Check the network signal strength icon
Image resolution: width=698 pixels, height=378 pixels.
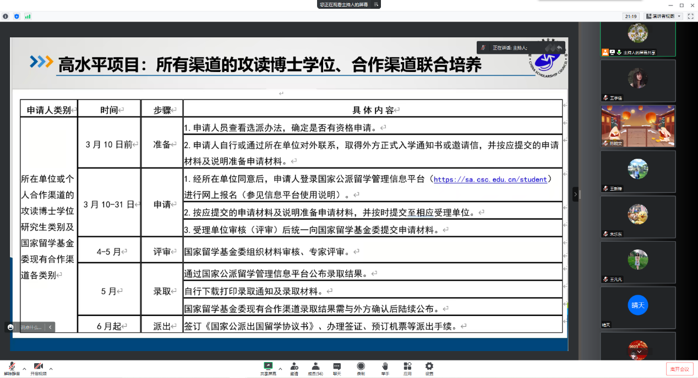click(28, 16)
